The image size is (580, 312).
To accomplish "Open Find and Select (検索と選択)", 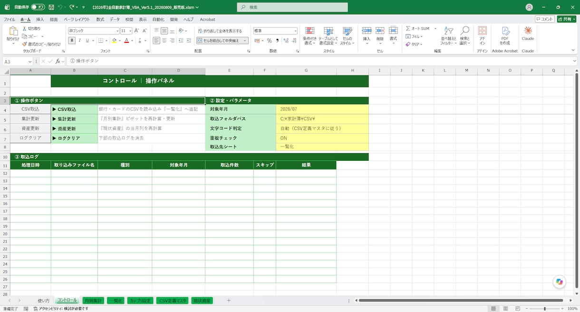I will [x=464, y=35].
